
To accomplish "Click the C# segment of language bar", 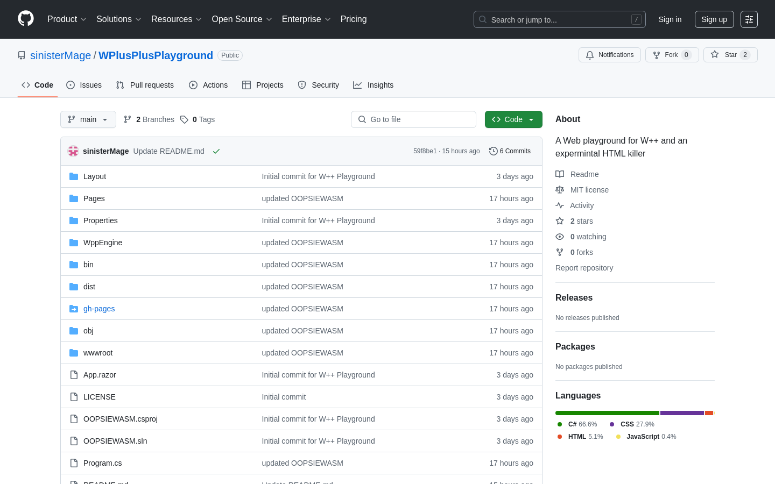I will [607, 413].
